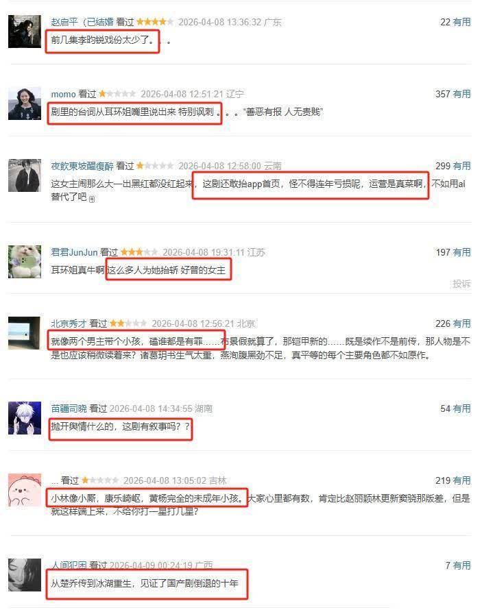Screen dimensions: 482x612
Task: Click the one-star rating on momo's review
Action: [117, 94]
